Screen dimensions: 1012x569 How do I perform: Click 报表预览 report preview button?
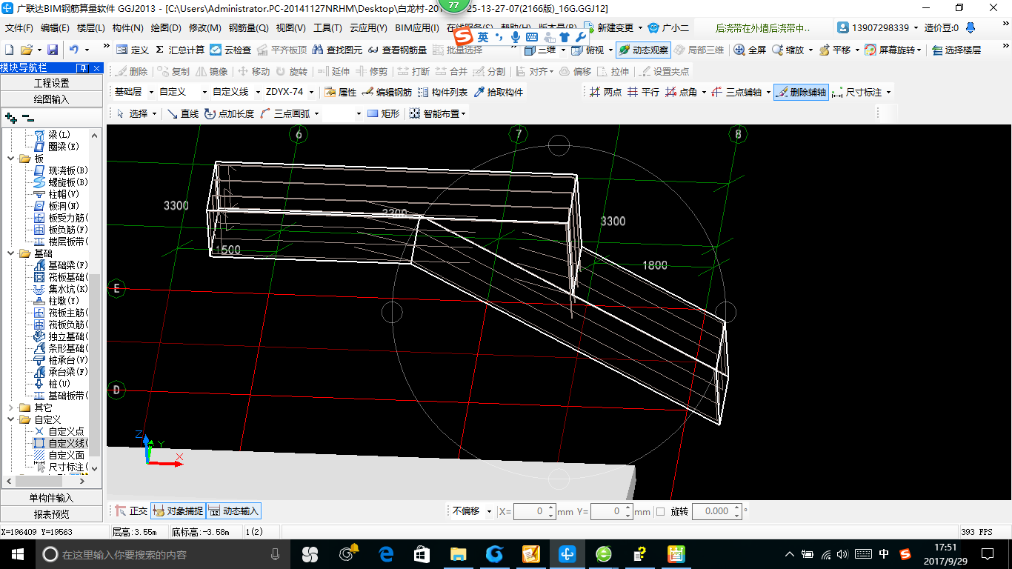click(x=51, y=514)
